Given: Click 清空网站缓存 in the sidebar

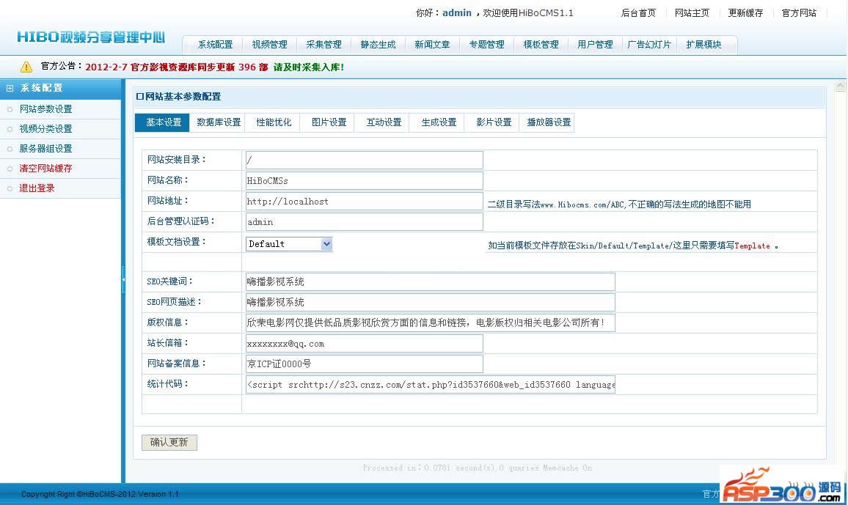Looking at the screenshot, I should [x=45, y=169].
